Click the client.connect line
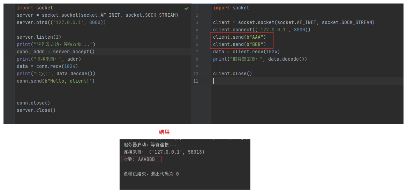407x193 pixels. 262,30
